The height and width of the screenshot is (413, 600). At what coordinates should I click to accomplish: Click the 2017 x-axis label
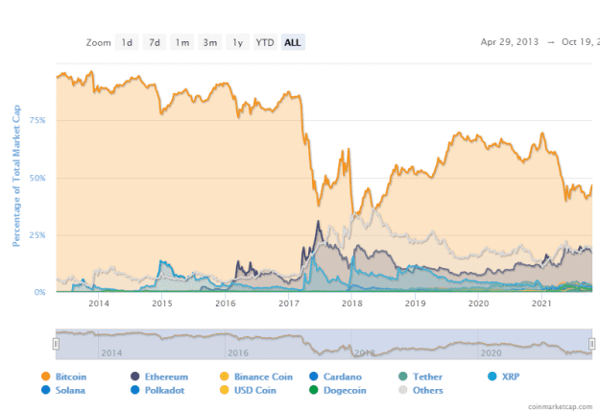pyautogui.click(x=289, y=304)
